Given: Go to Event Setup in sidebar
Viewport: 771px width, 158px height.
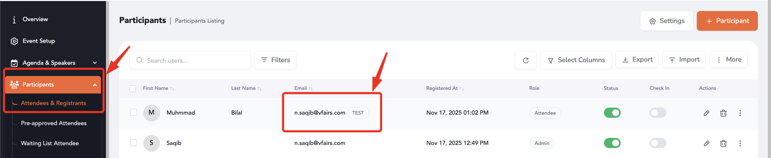Looking at the screenshot, I should [39, 41].
